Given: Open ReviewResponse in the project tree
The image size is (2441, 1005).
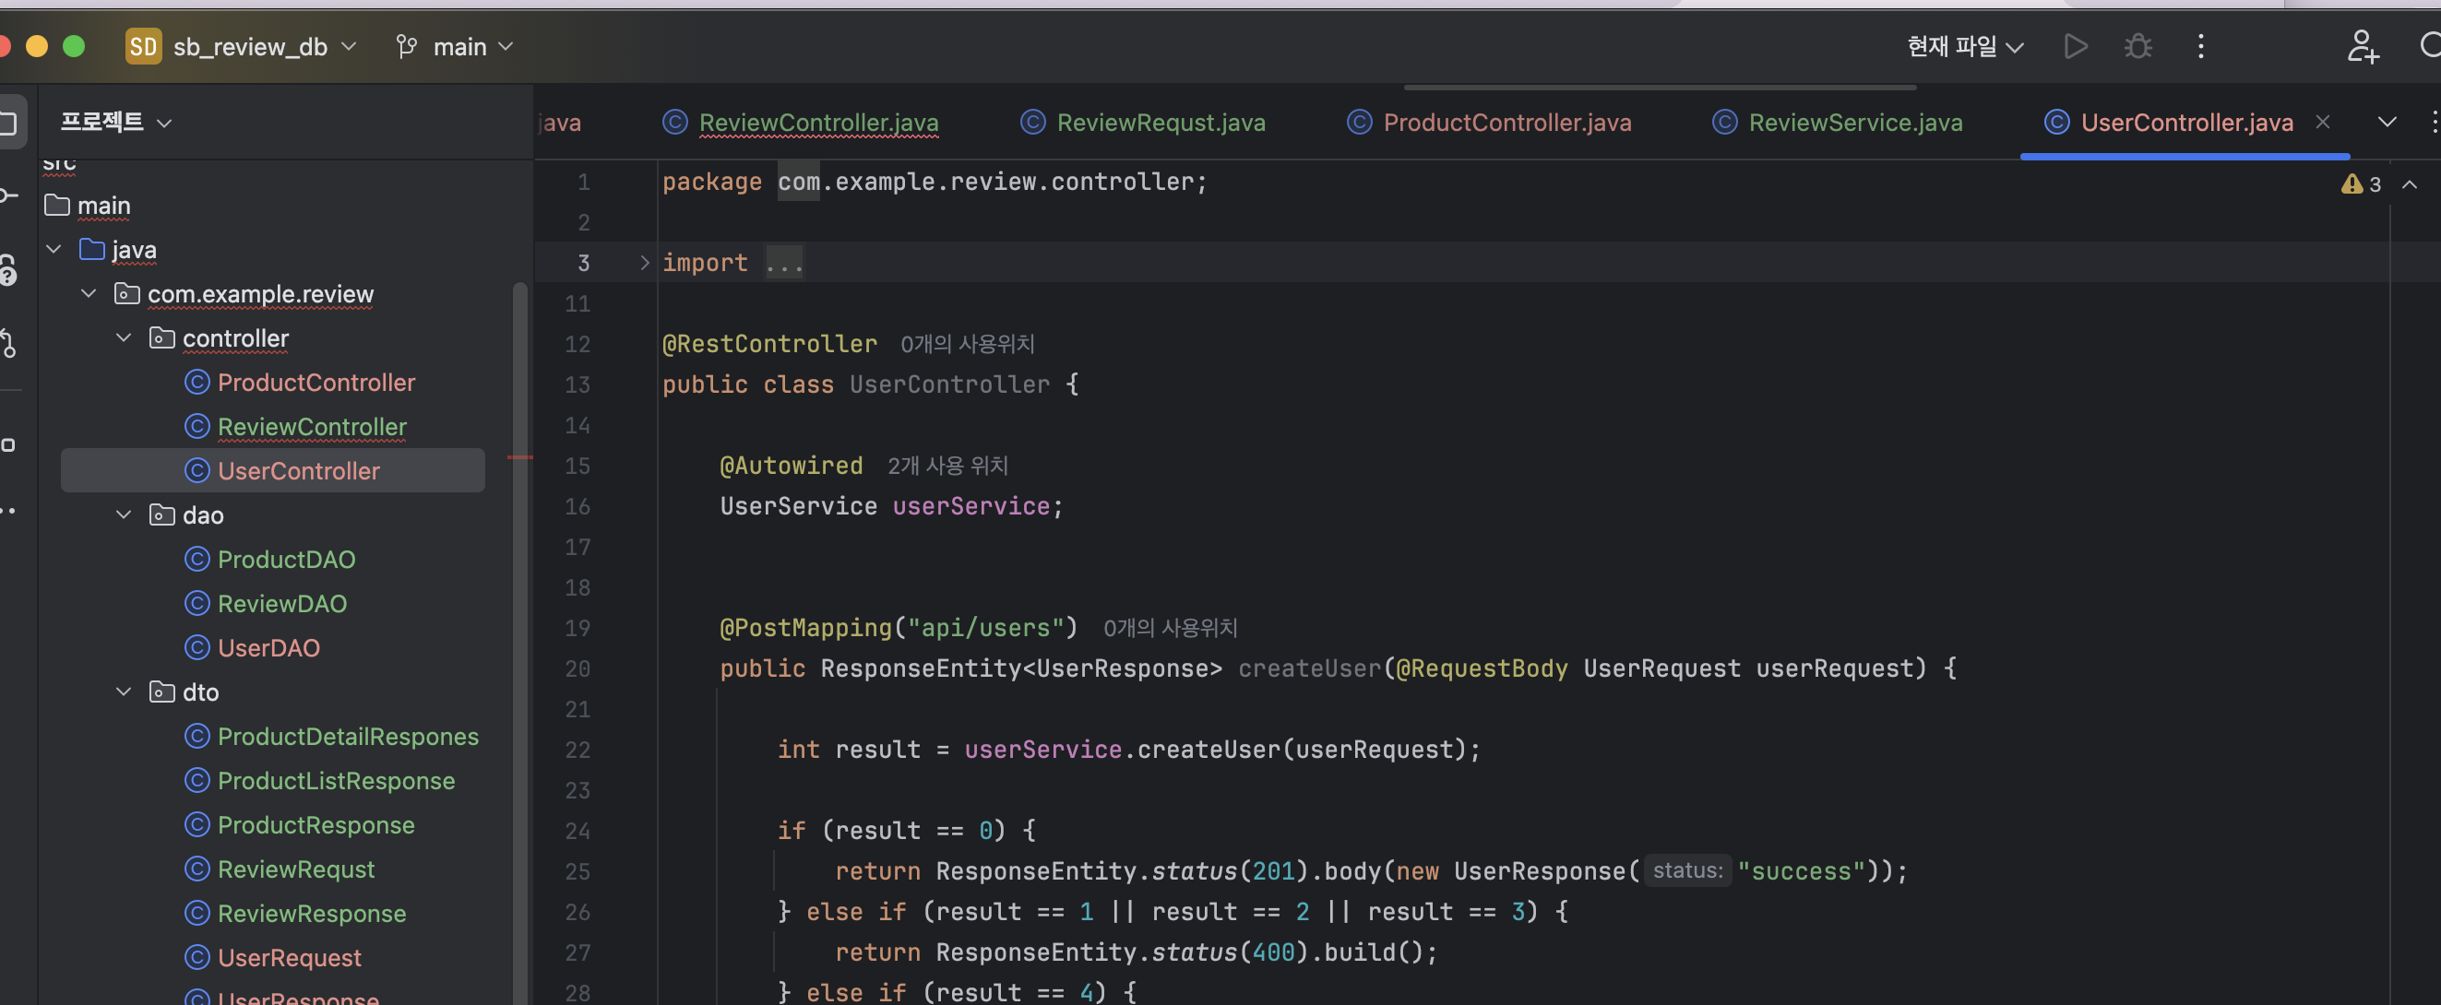Looking at the screenshot, I should point(312,913).
